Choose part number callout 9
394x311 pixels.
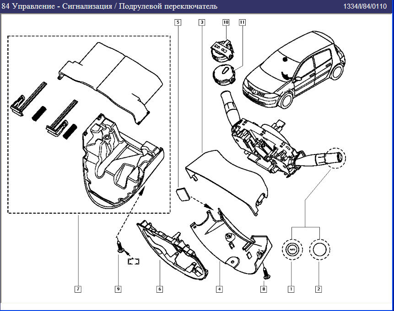coord(118,289)
